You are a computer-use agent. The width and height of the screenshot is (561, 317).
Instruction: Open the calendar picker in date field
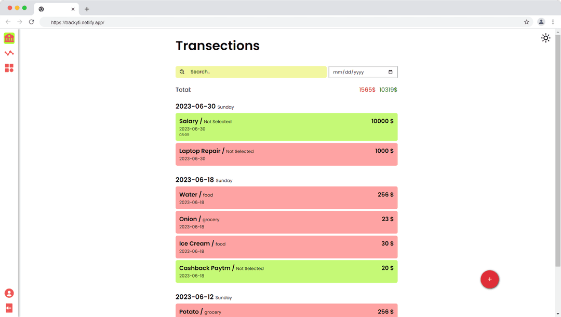[x=391, y=72]
